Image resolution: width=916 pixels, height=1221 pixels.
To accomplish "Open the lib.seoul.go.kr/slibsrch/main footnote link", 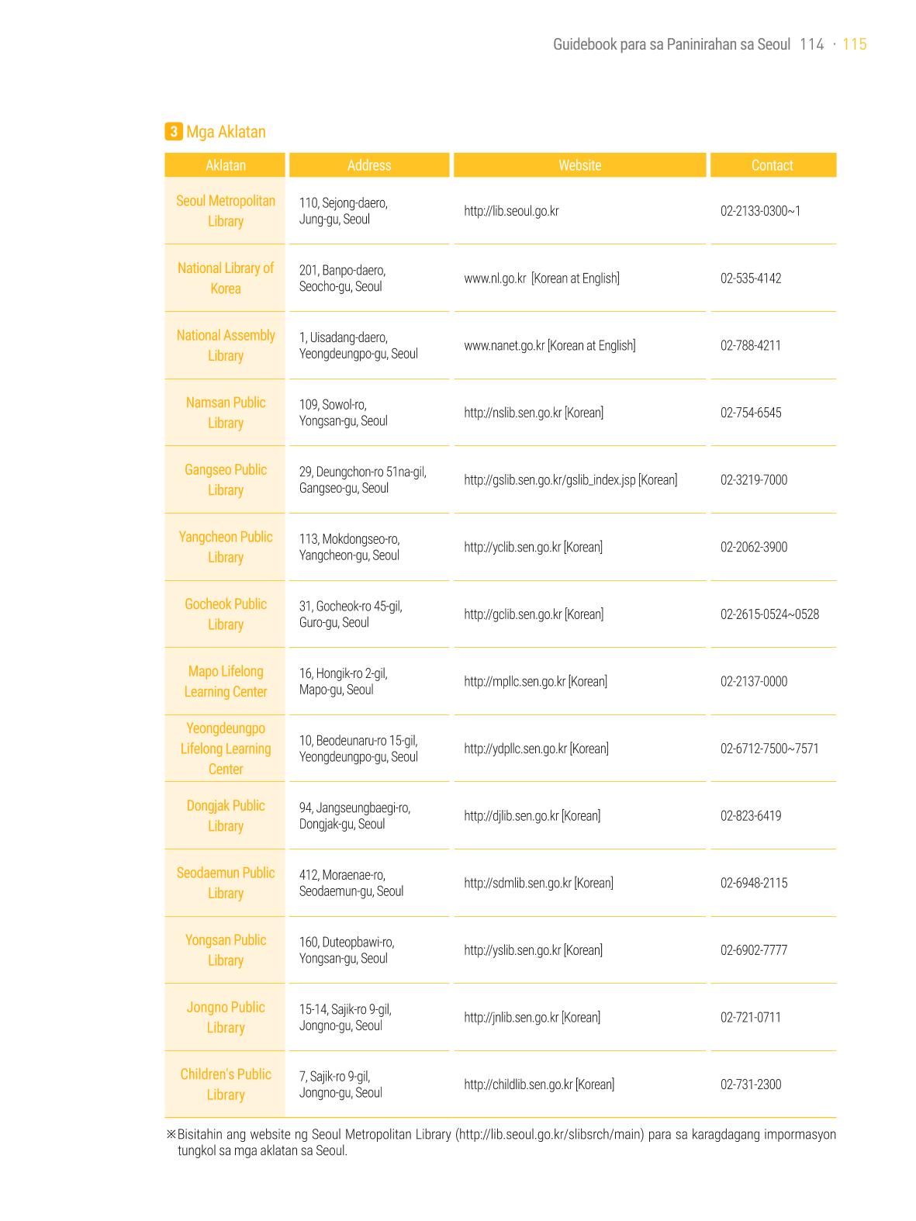I will click(x=549, y=1134).
